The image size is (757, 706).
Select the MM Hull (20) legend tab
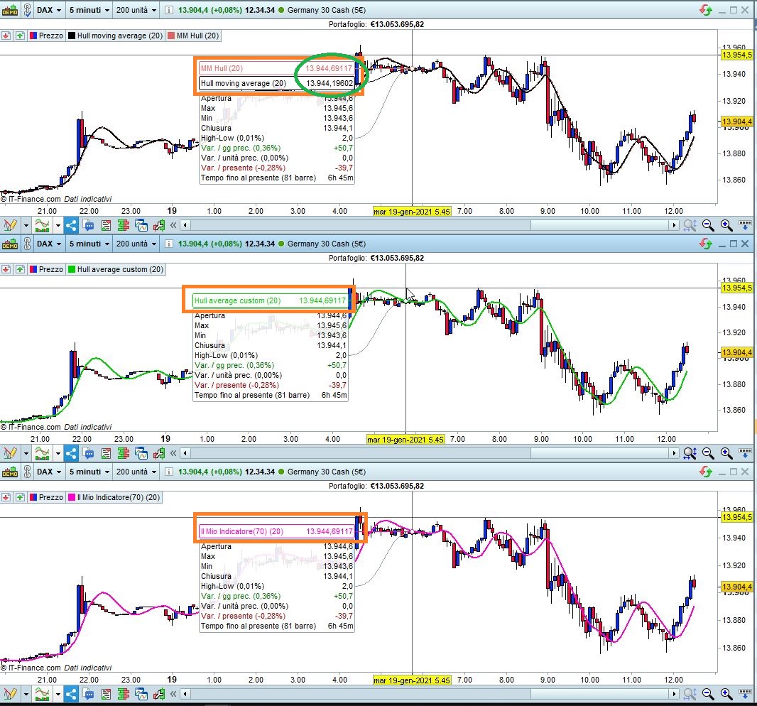193,36
